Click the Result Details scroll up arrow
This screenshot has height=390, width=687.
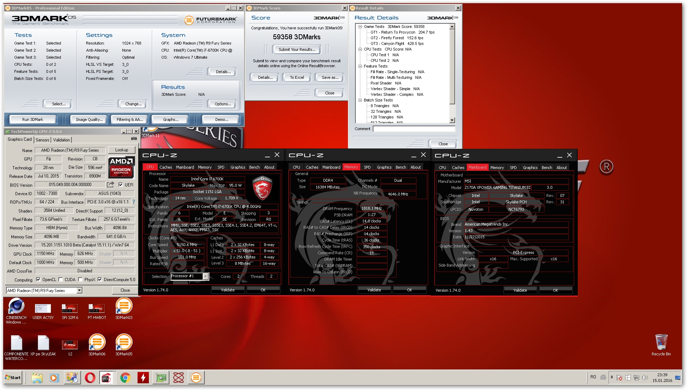coord(452,27)
